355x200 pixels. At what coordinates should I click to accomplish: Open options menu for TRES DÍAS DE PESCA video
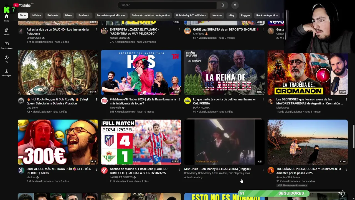346,169
